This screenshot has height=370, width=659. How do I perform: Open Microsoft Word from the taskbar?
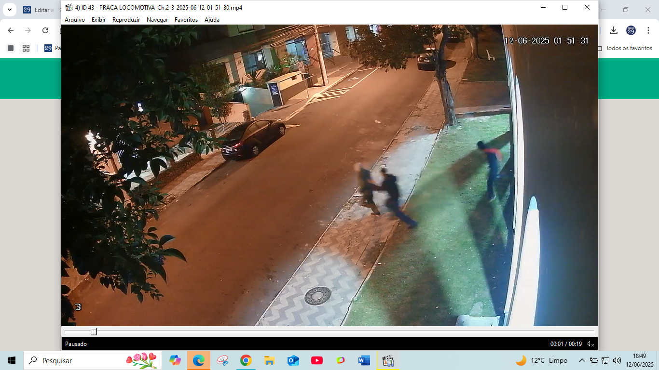tap(364, 360)
